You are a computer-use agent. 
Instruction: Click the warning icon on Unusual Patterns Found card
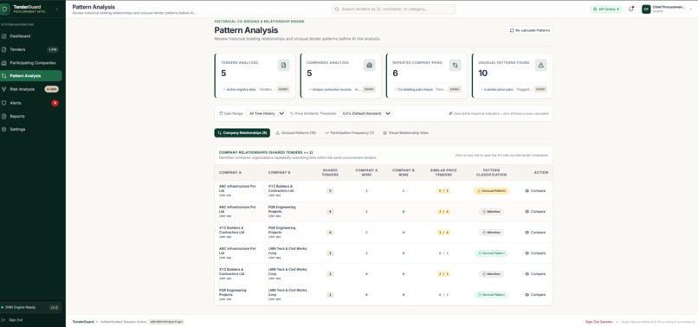tap(541, 65)
